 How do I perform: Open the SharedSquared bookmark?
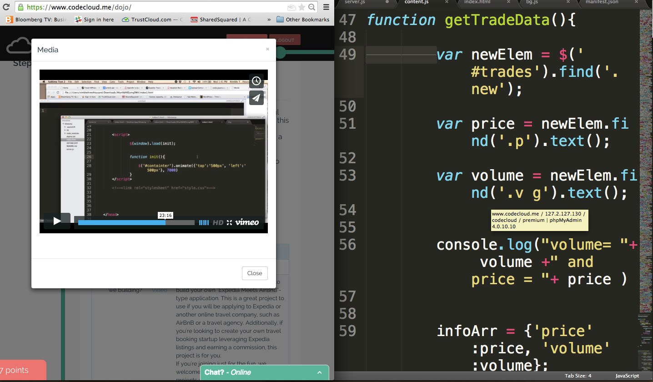221,20
